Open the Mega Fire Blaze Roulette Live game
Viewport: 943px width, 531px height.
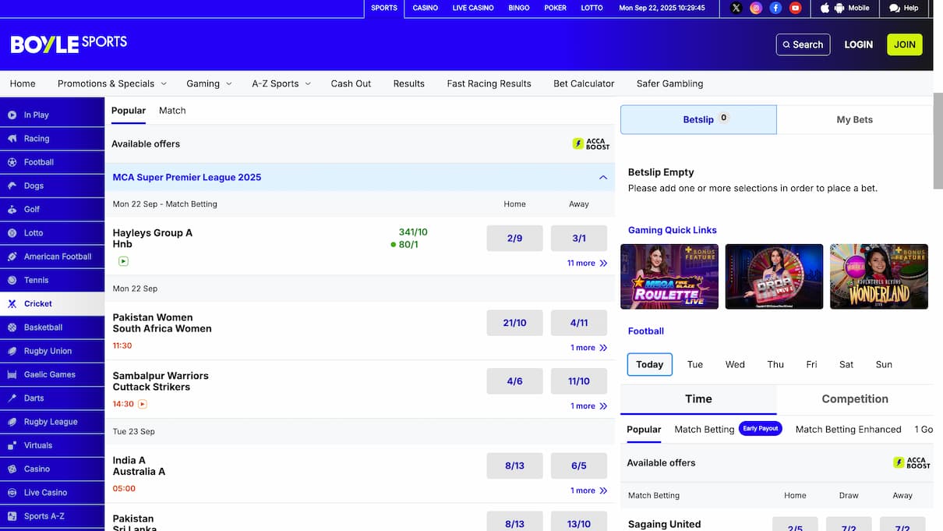point(669,277)
